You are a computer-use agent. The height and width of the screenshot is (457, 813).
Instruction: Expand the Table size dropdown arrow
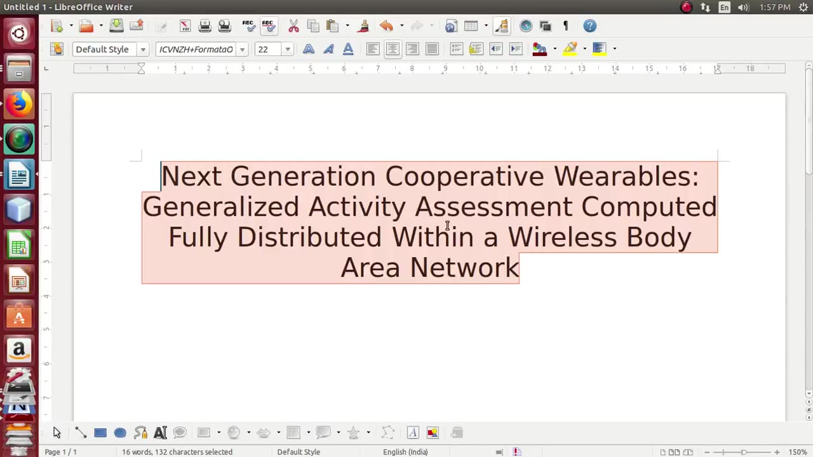tap(486, 26)
